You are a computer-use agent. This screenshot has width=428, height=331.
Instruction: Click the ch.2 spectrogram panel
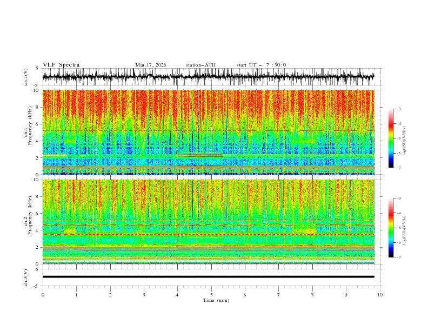click(x=209, y=222)
